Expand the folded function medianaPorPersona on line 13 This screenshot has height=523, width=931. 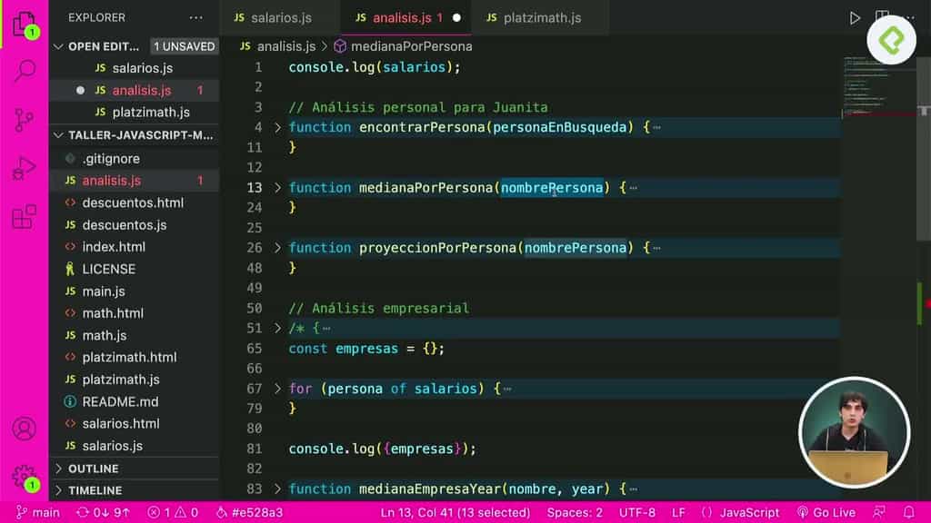277,187
